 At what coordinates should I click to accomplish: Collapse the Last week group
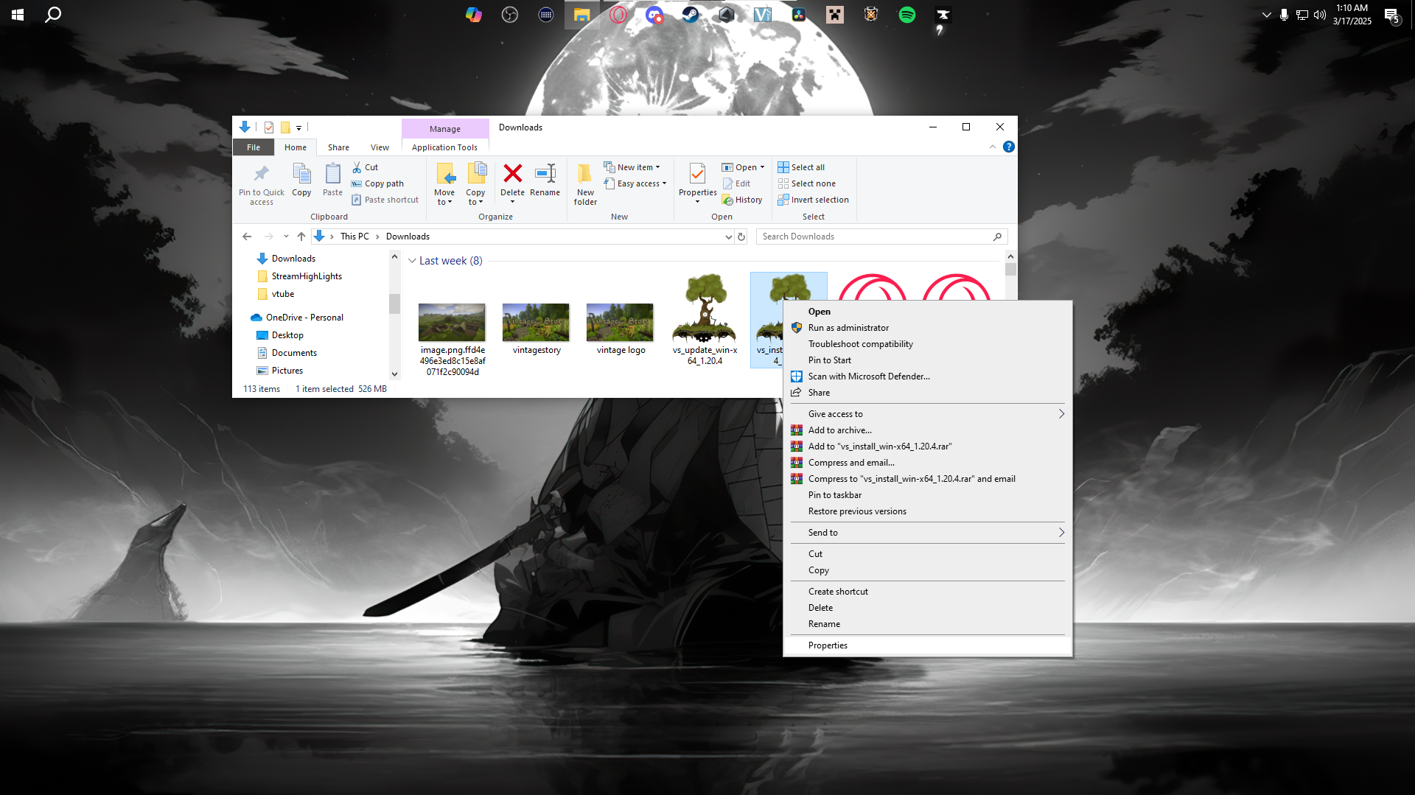point(412,261)
